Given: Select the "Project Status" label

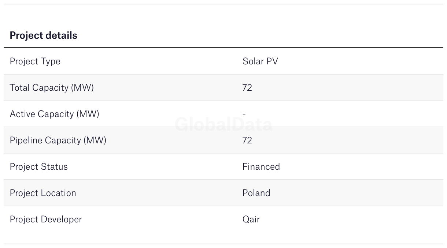Looking at the screenshot, I should tap(38, 167).
